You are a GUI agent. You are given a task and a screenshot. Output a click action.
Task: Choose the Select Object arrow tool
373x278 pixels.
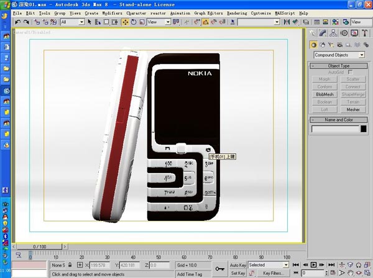90,22
